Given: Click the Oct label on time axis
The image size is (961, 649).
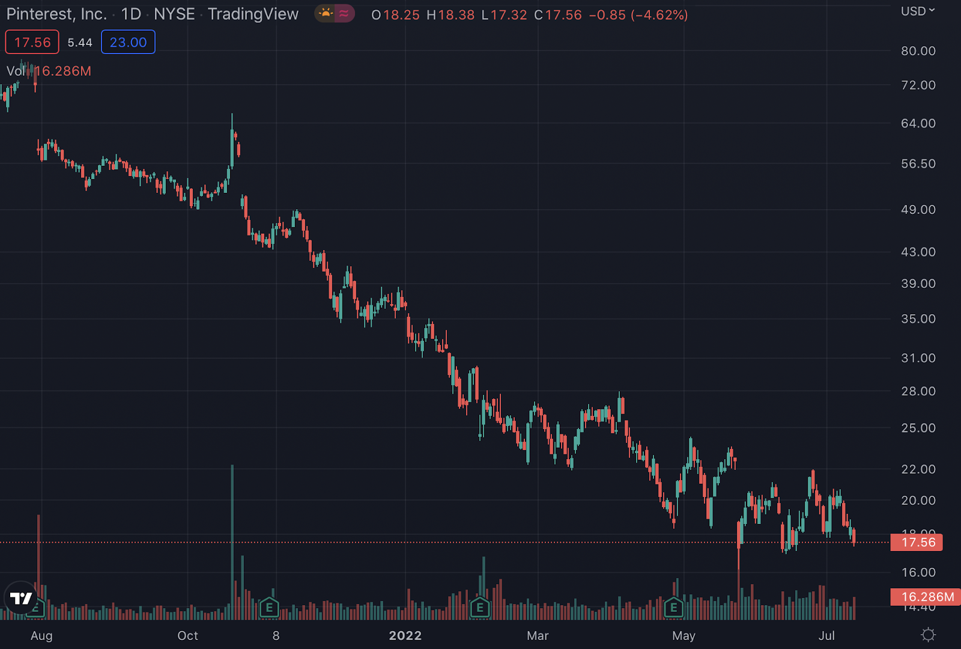Looking at the screenshot, I should click(x=187, y=636).
